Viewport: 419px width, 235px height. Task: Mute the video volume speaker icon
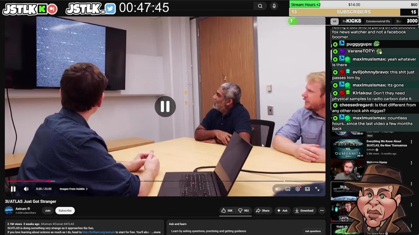tap(26, 189)
